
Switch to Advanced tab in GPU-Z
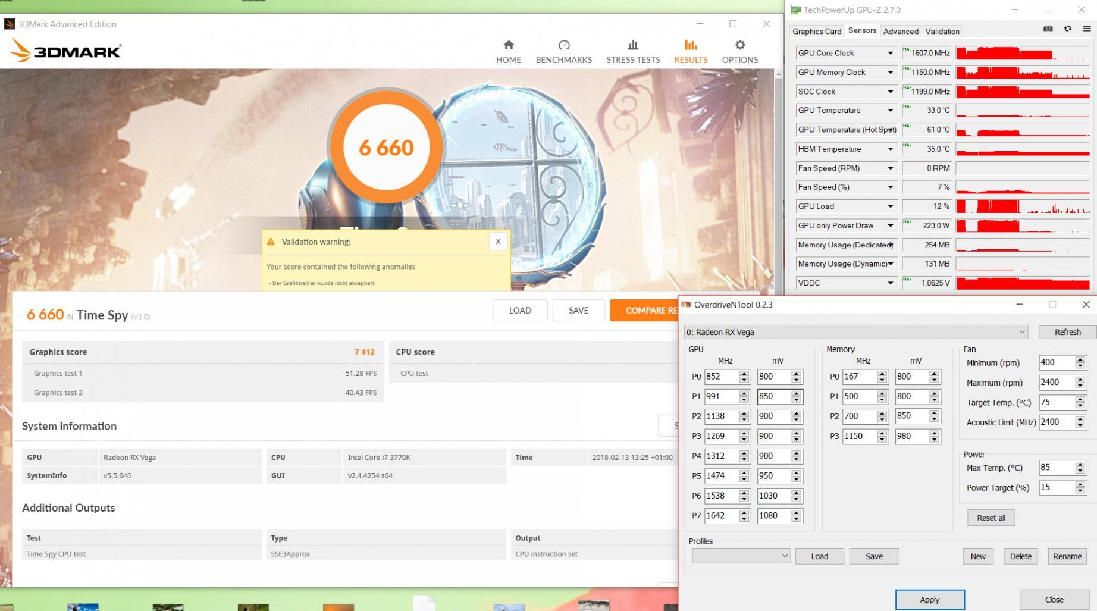coord(901,31)
